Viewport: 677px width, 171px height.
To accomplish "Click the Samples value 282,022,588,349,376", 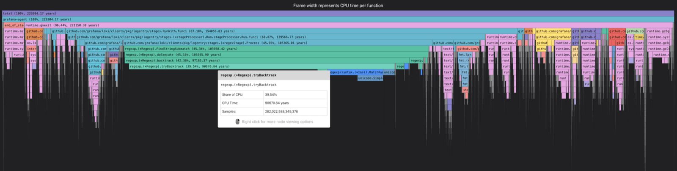I will pyautogui.click(x=281, y=111).
